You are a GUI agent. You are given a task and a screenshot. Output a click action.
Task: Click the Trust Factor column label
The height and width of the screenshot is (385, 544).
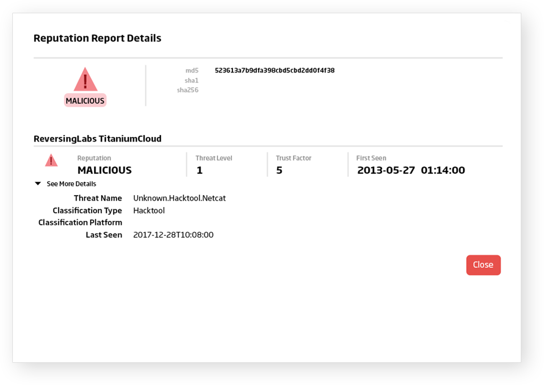point(294,158)
